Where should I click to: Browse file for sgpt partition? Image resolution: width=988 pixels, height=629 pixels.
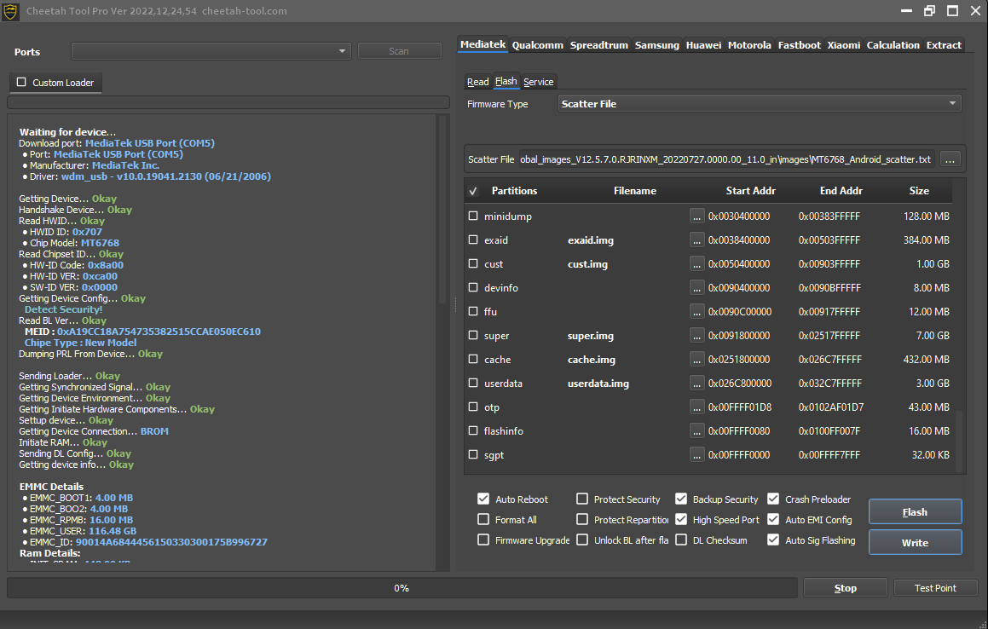click(696, 455)
